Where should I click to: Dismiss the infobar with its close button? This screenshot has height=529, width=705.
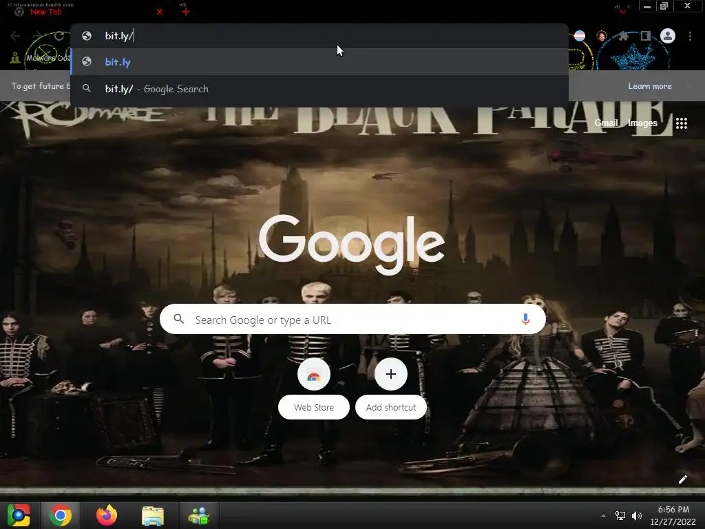(x=688, y=86)
